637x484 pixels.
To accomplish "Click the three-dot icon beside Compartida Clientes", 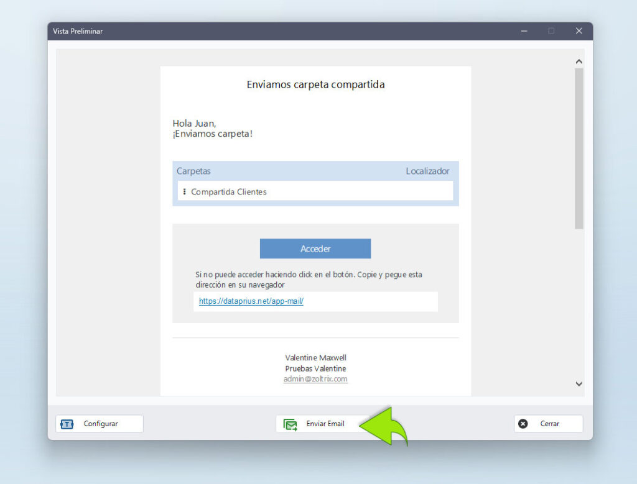I will pos(184,191).
